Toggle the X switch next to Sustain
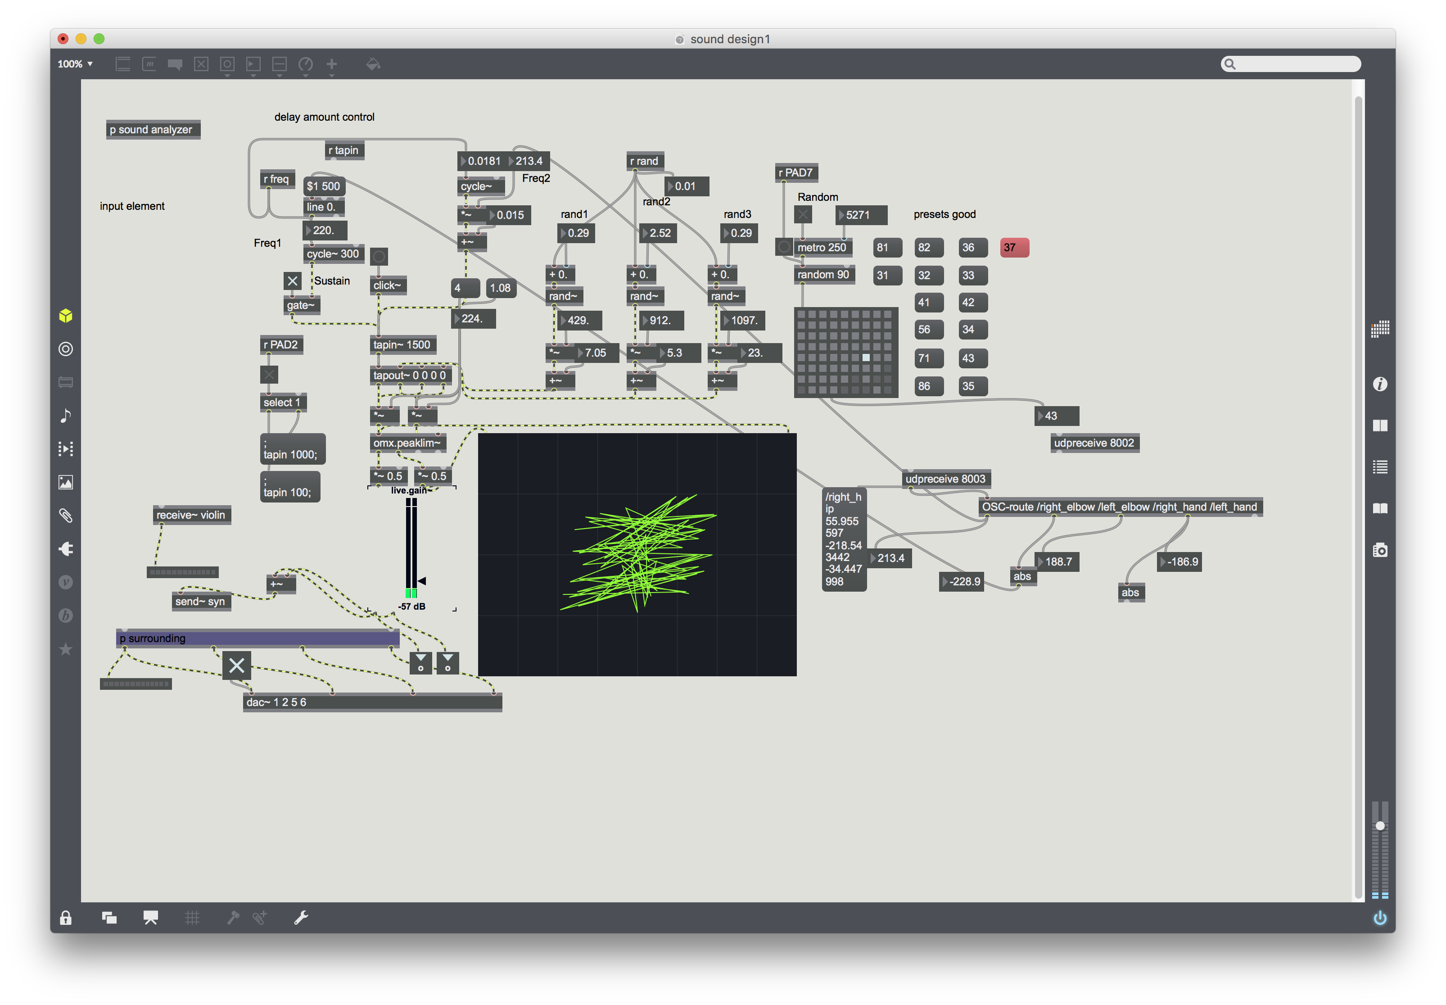The height and width of the screenshot is (1005, 1446). point(292,281)
